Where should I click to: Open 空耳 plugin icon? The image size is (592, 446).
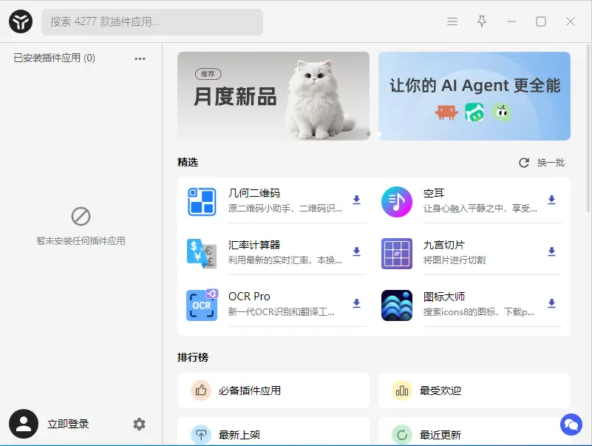click(x=397, y=202)
